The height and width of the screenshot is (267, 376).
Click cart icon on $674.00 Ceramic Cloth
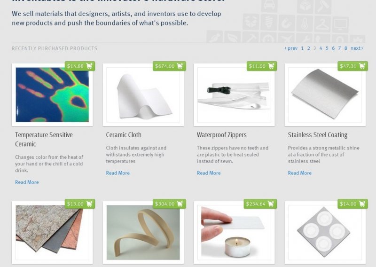[180, 66]
